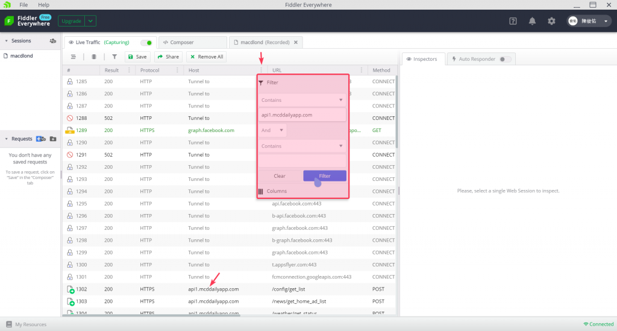Switch to the Live Traffic tab

[x=110, y=43]
